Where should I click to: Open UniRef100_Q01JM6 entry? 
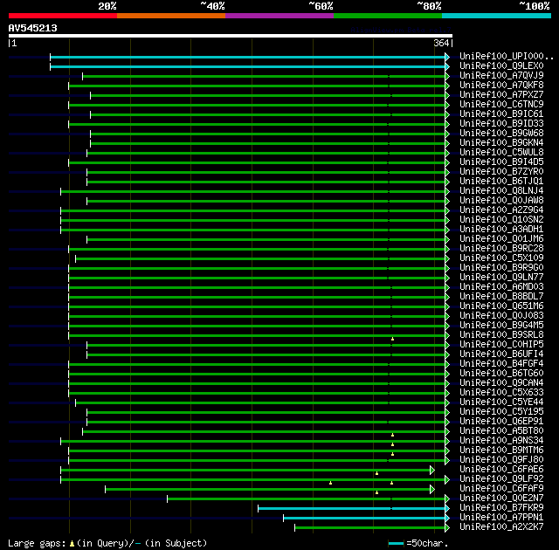(501, 238)
